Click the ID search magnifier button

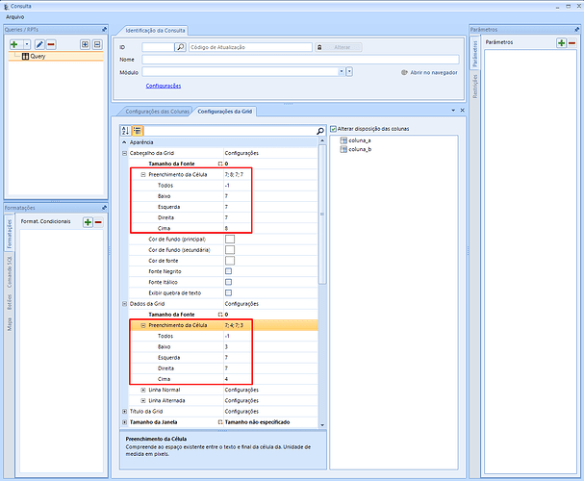click(180, 46)
